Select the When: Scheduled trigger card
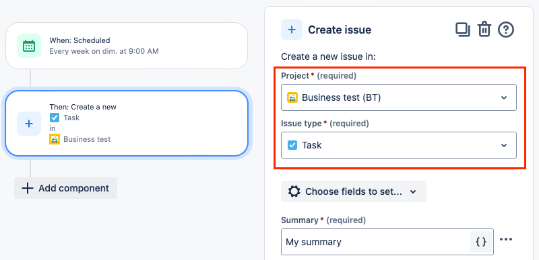Screen dimensions: 539x260 tap(127, 46)
